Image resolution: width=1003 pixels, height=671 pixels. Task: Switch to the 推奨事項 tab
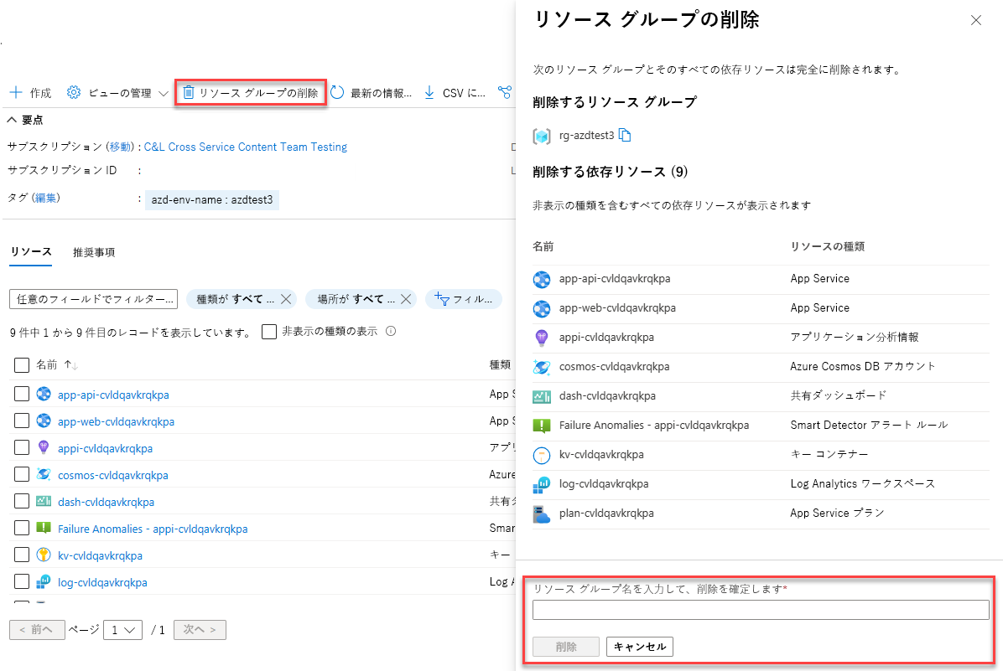click(x=93, y=252)
